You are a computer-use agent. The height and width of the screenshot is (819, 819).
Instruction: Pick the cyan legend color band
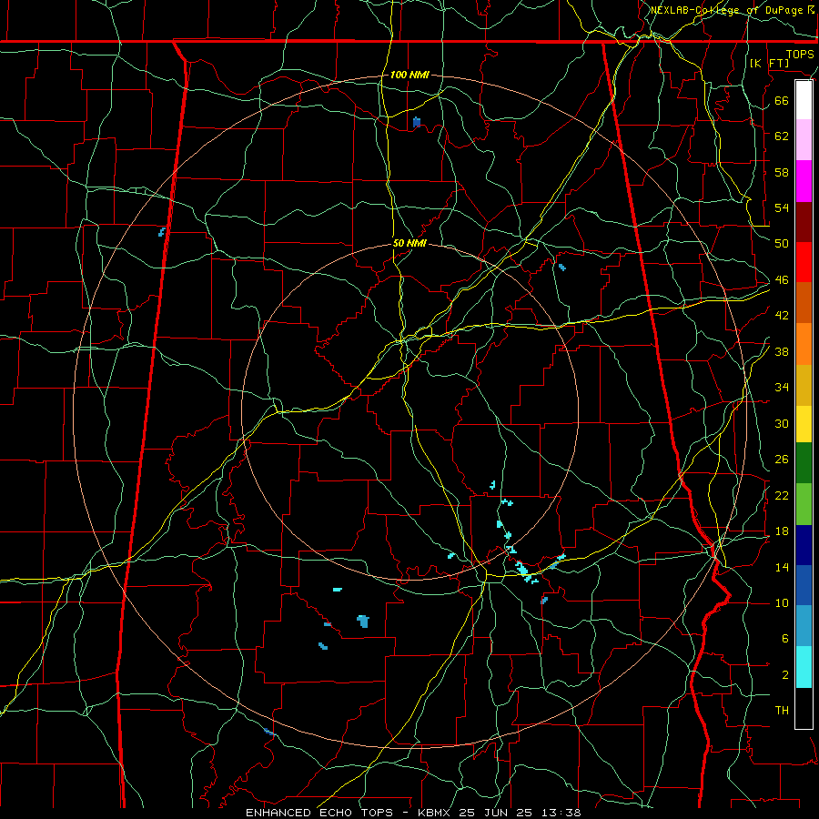(x=804, y=667)
